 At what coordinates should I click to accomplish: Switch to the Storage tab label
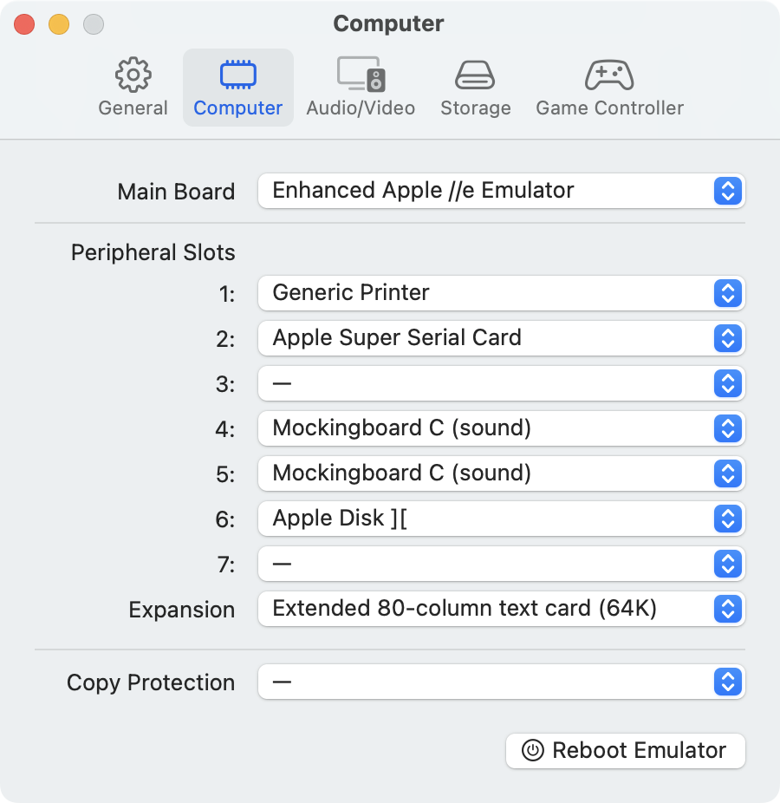pyautogui.click(x=476, y=108)
